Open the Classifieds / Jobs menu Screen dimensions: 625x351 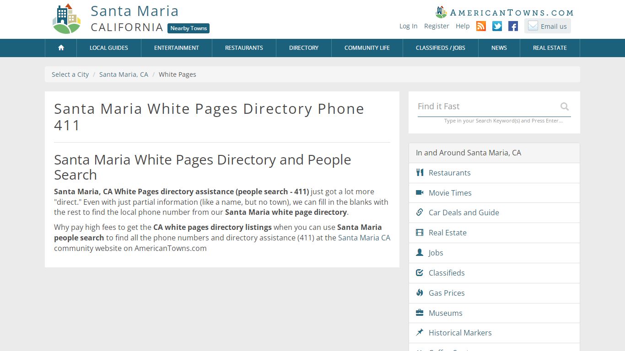pyautogui.click(x=441, y=48)
